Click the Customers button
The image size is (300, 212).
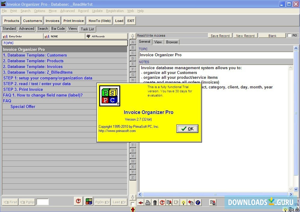click(x=32, y=21)
